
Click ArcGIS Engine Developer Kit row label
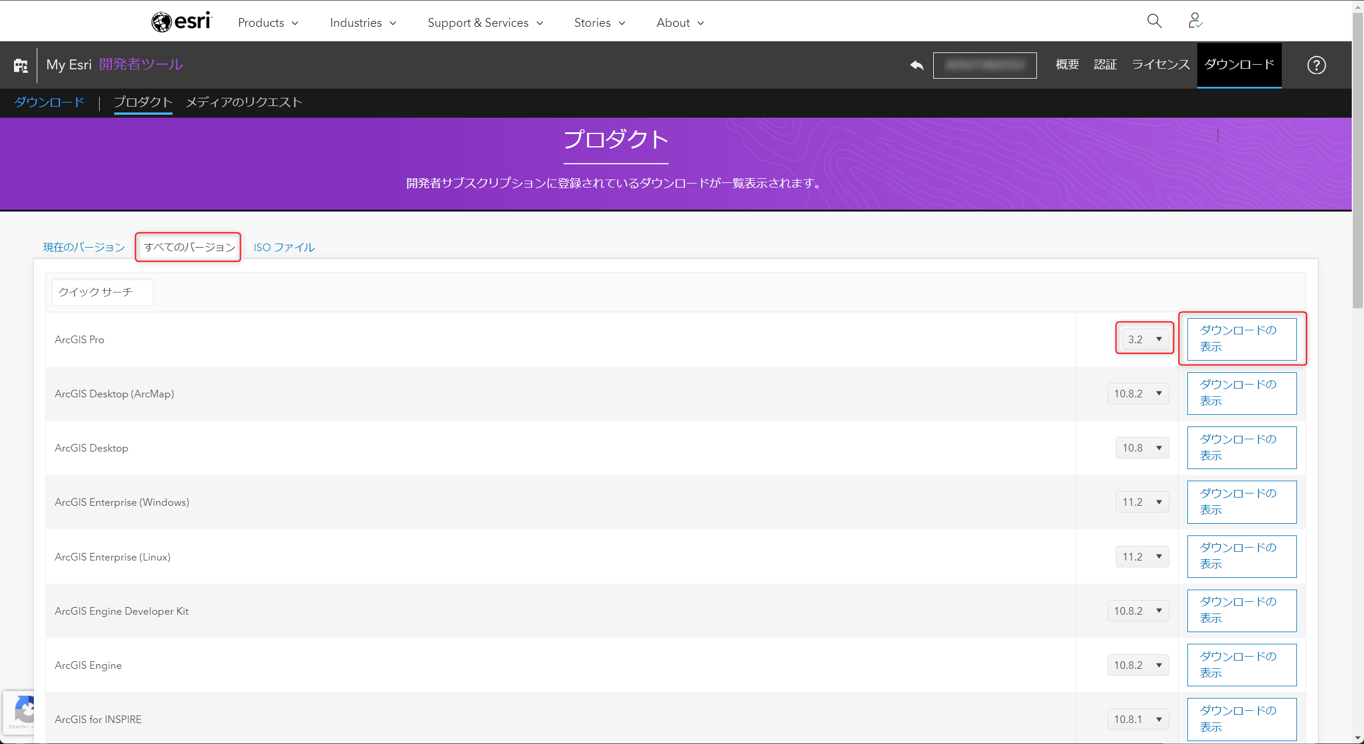tap(121, 611)
